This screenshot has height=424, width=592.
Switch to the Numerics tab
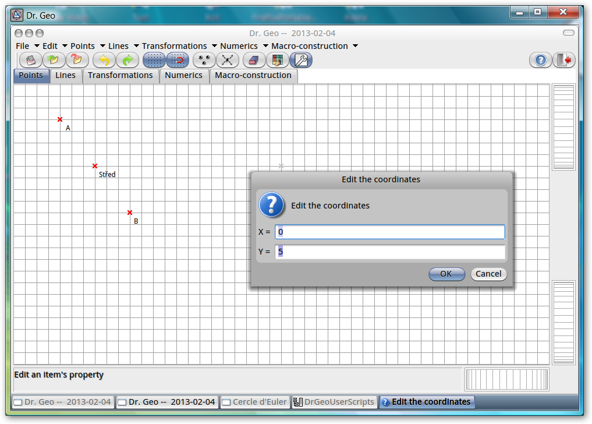[x=184, y=75]
